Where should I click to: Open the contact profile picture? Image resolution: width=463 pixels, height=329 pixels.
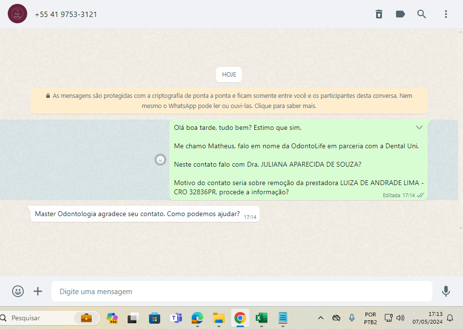coord(17,14)
